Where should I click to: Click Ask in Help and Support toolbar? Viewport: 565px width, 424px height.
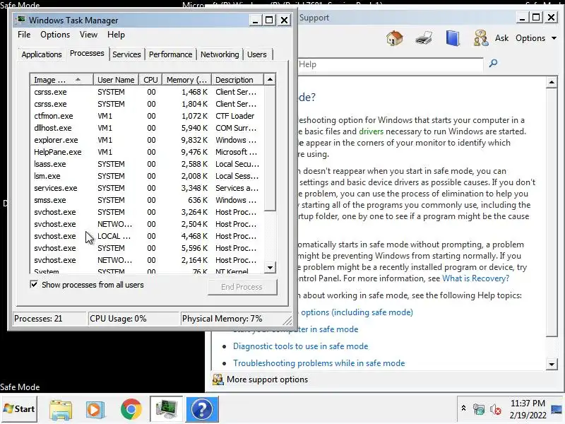pos(501,38)
